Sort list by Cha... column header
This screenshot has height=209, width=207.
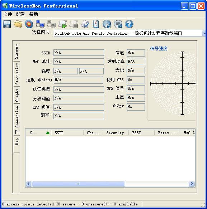coord(93,133)
